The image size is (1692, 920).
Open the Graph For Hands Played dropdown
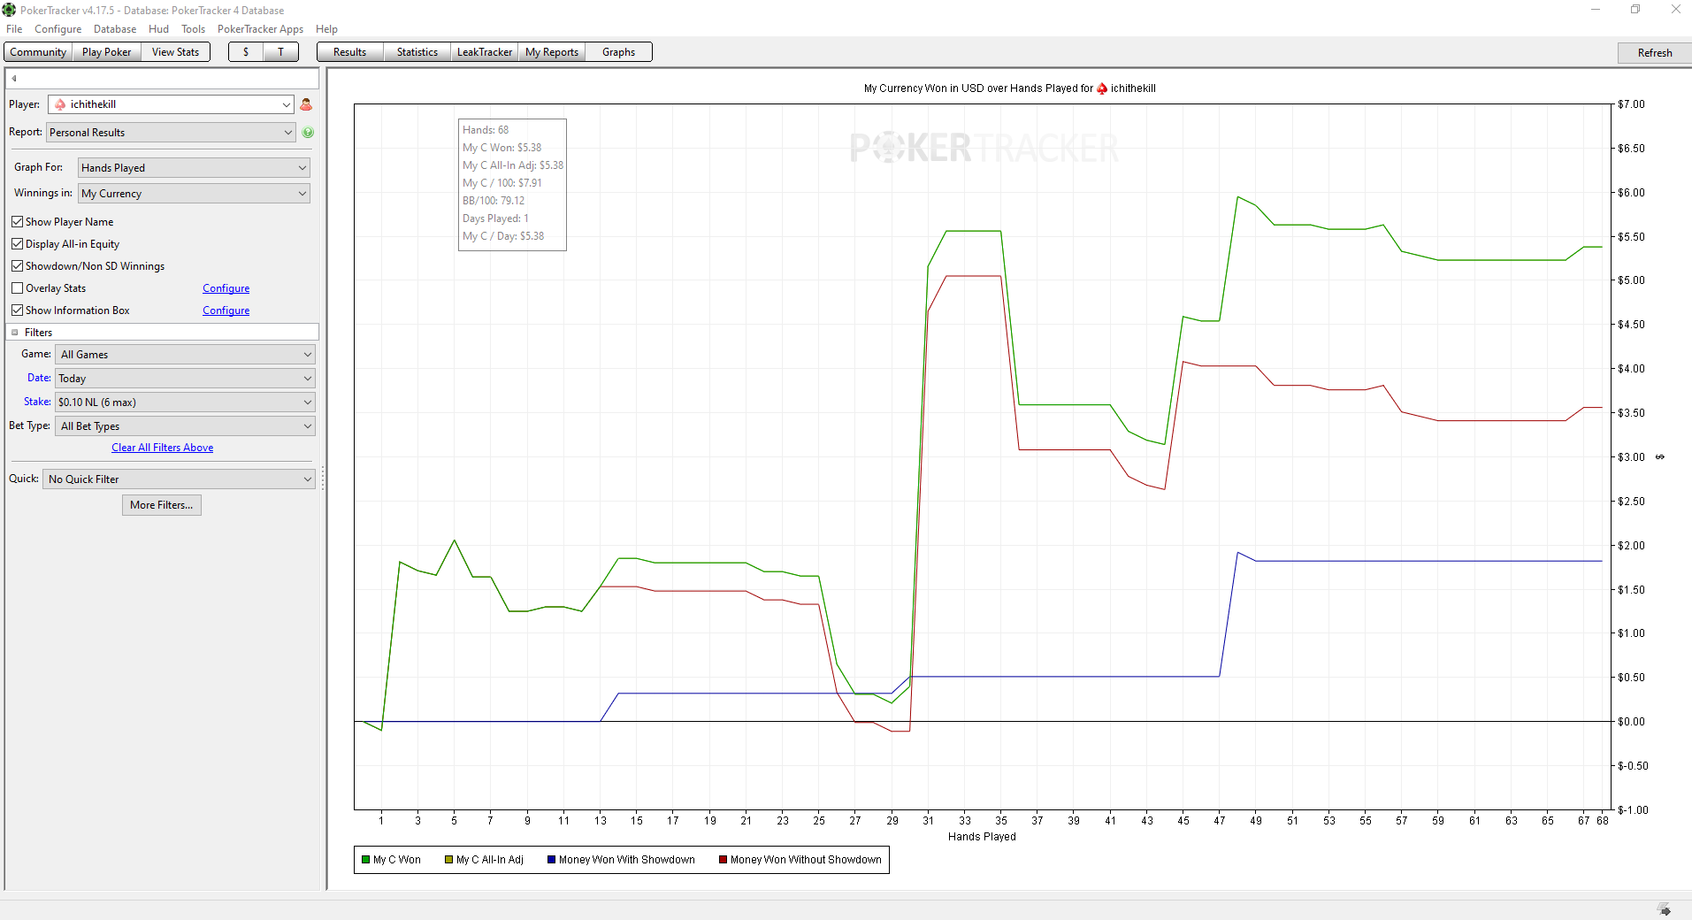point(194,168)
